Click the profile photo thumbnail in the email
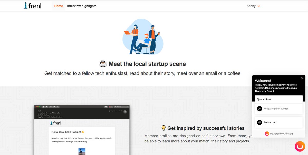The width and height of the screenshot is (308, 155). click(82, 151)
